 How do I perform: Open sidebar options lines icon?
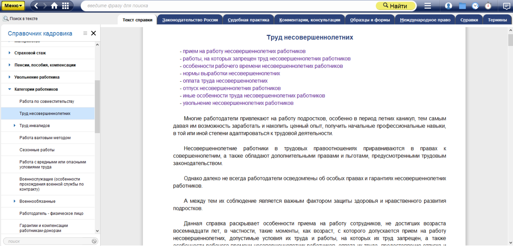[85, 33]
